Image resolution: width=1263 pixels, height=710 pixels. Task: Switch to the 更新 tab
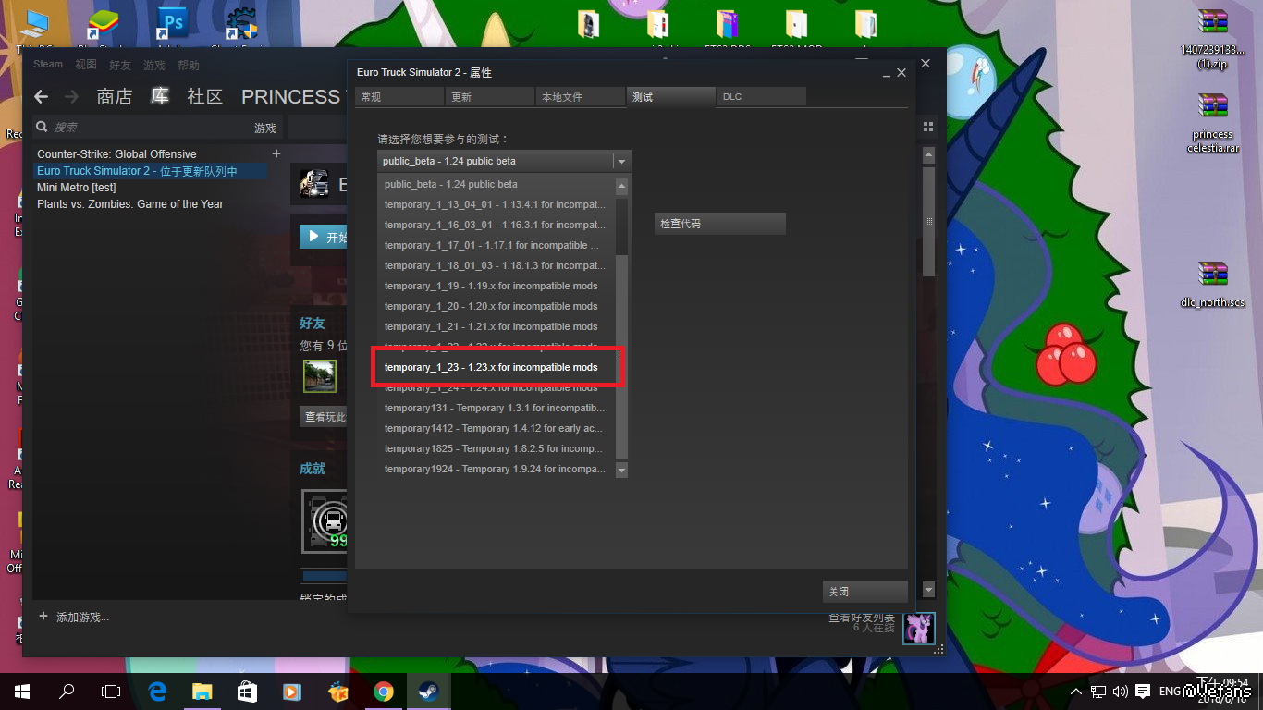click(490, 97)
